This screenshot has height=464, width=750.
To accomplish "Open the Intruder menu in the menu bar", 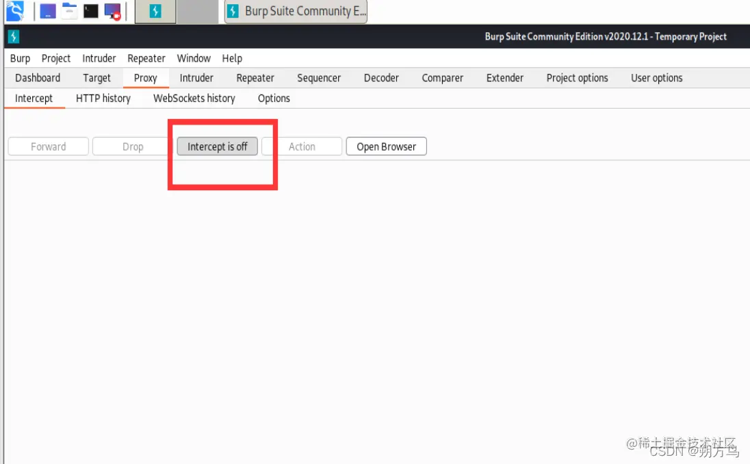I will [x=99, y=58].
